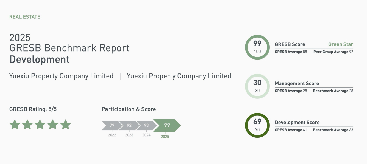Click the Development Score 69 circle
Screen dimensions: 367x164
pyautogui.click(x=257, y=125)
